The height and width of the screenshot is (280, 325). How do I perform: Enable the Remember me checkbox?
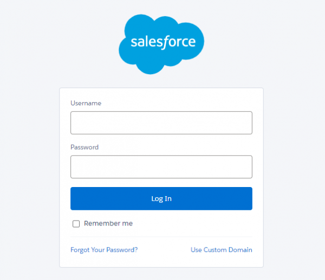[76, 224]
